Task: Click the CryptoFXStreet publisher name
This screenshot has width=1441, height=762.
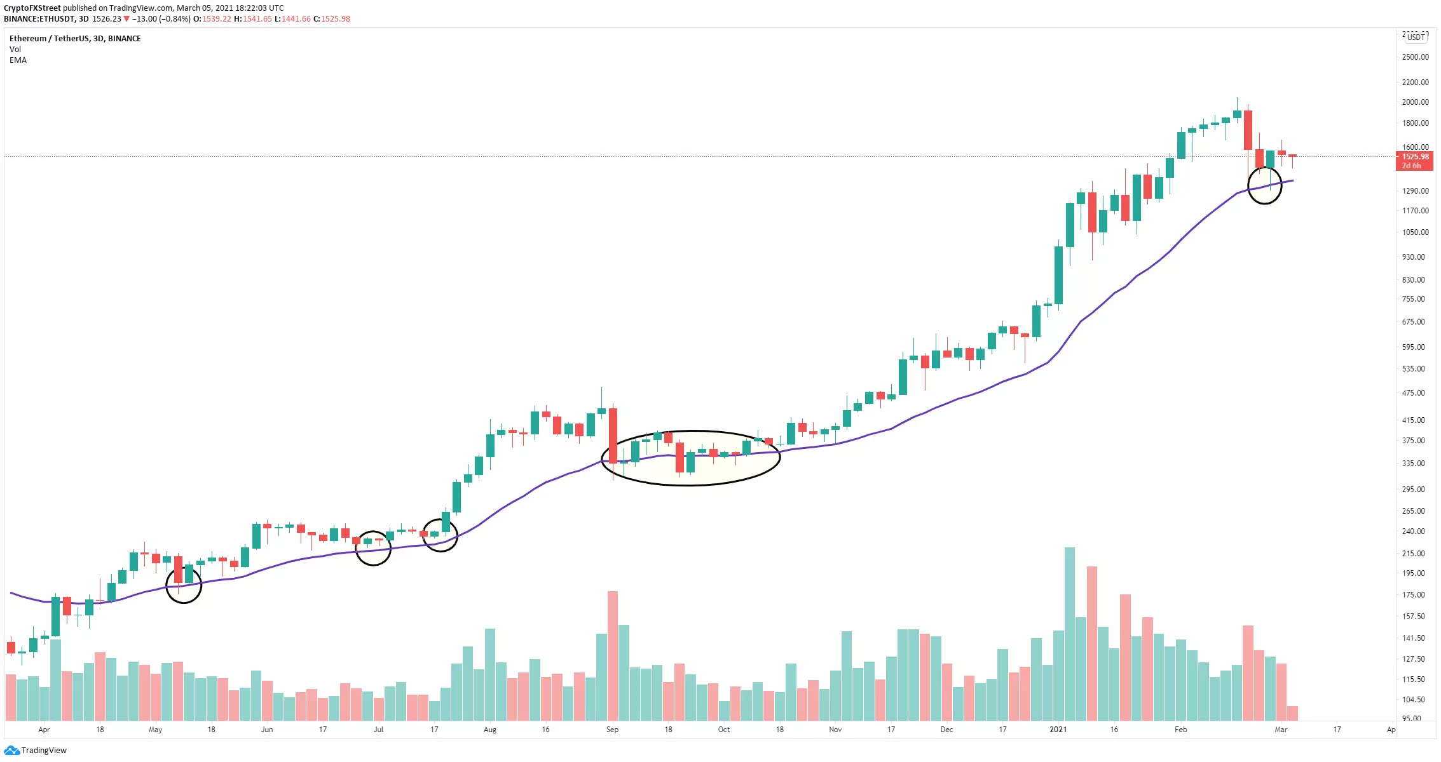Action: pyautogui.click(x=32, y=8)
